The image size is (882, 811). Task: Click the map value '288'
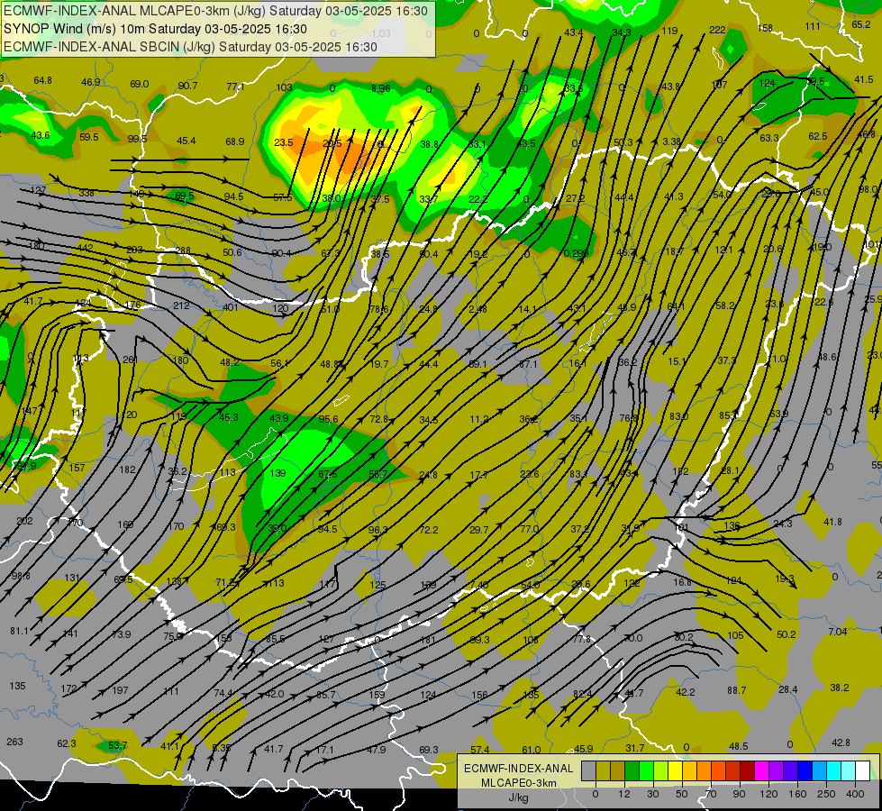(183, 251)
